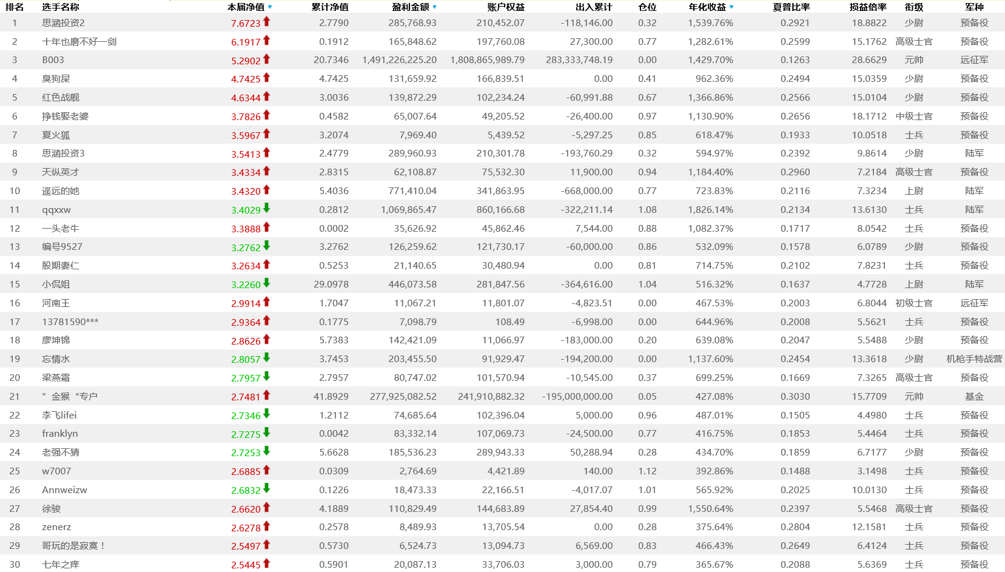
Task: Open the 盈利金额 column sort arrow
Action: [435, 7]
